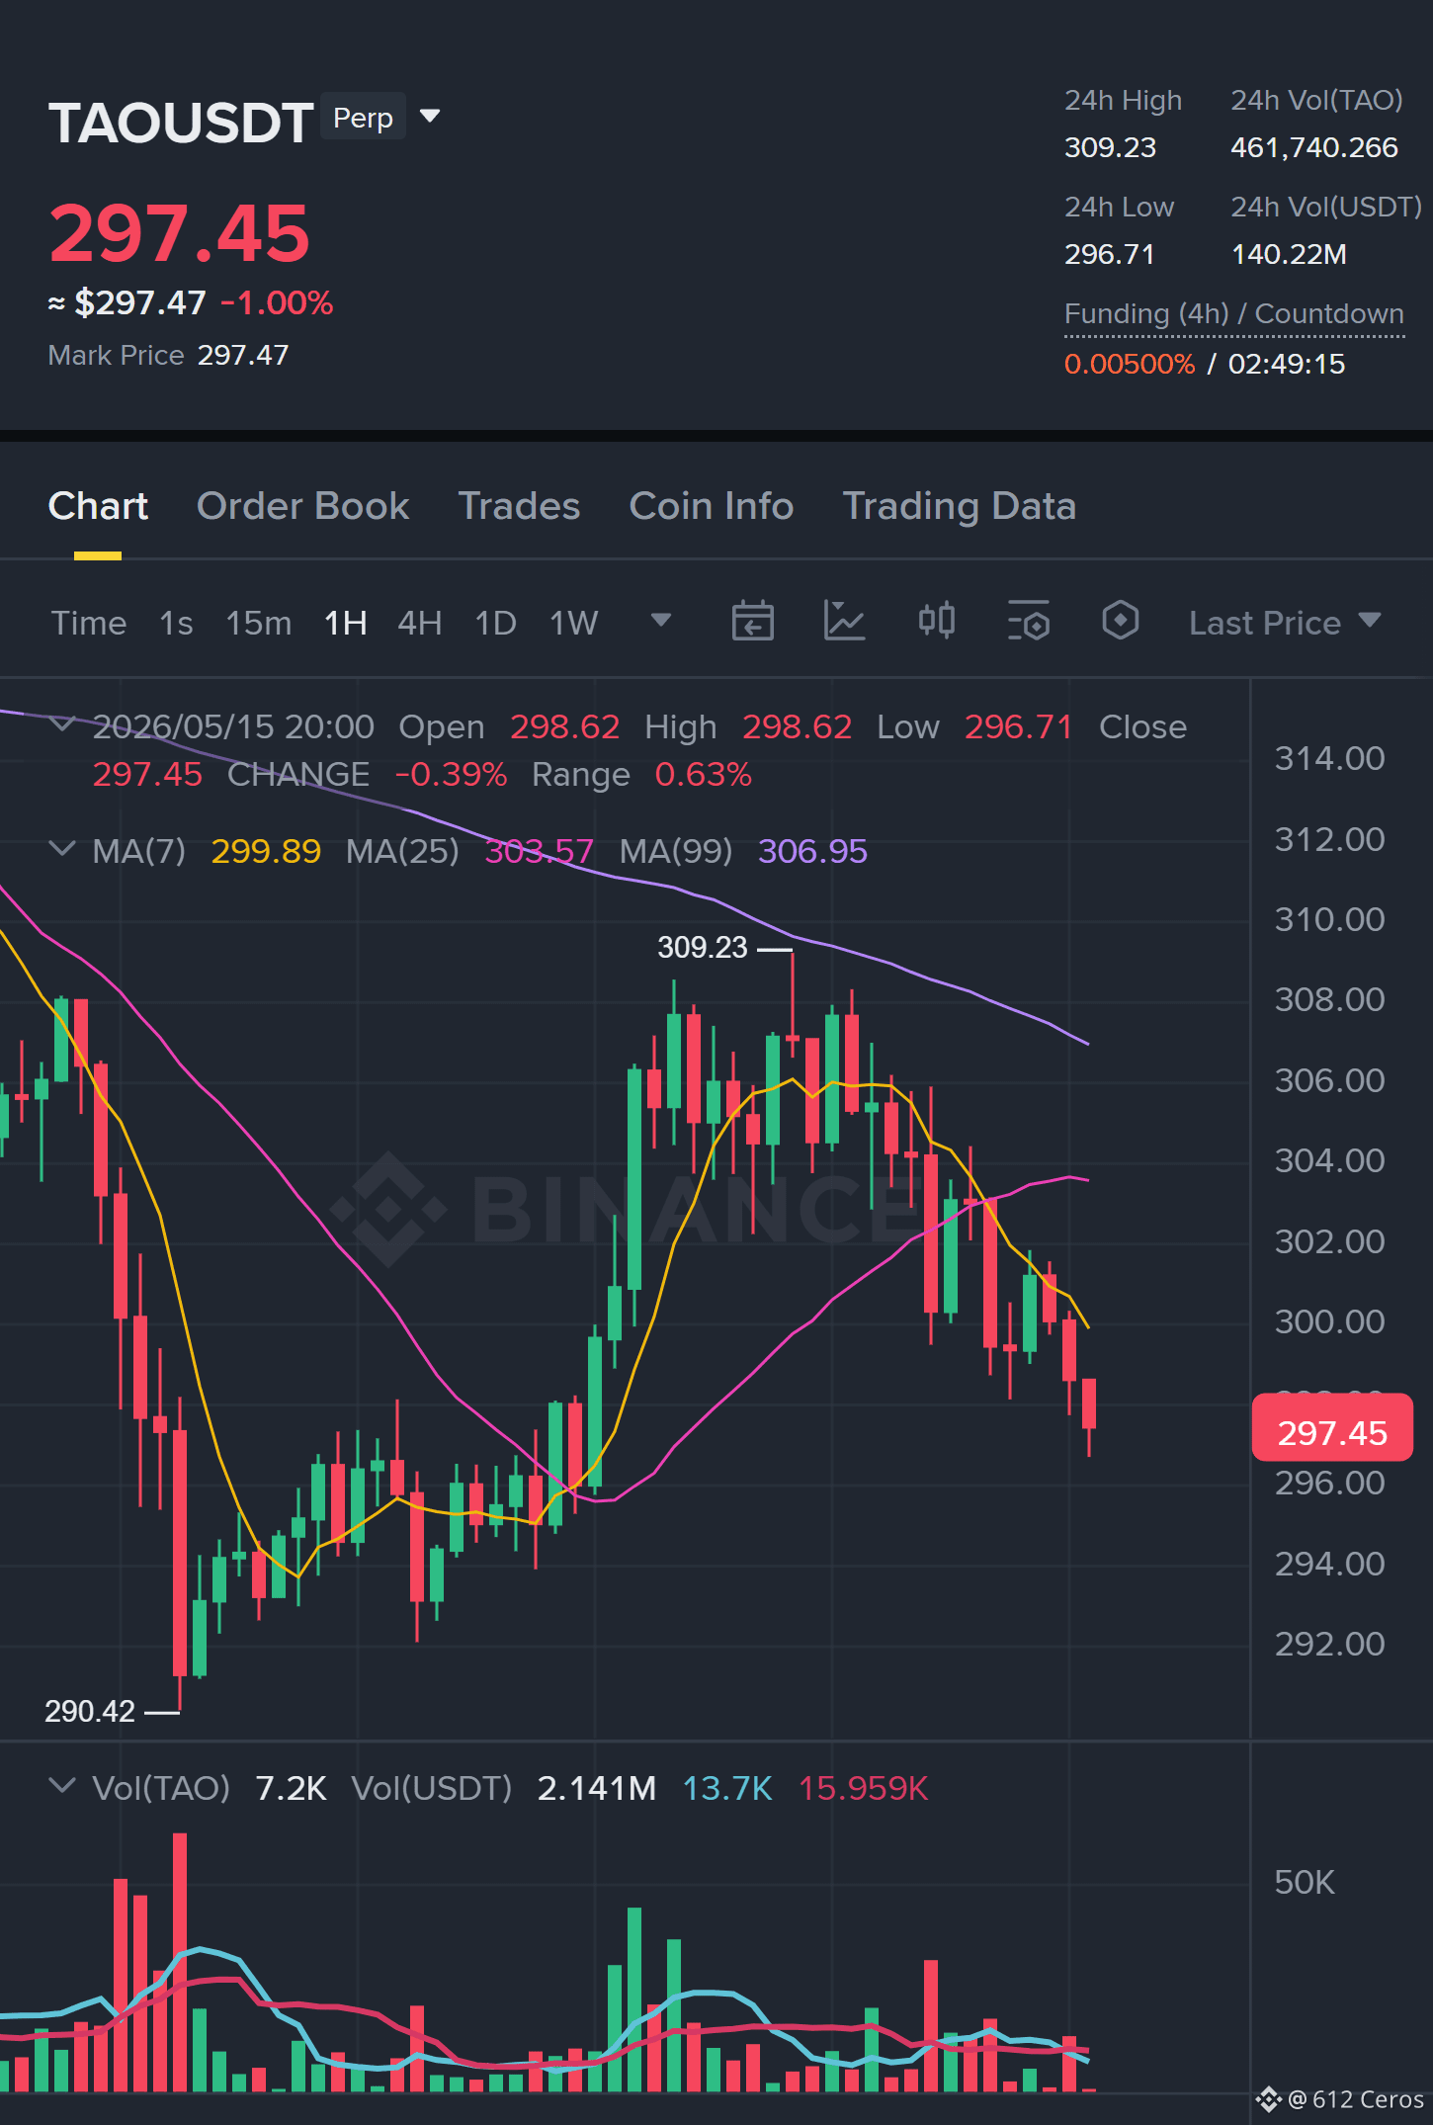Open the TAOUSDT Perp pair dropdown arrow
Screen dimensions: 1433x2125
429,117
